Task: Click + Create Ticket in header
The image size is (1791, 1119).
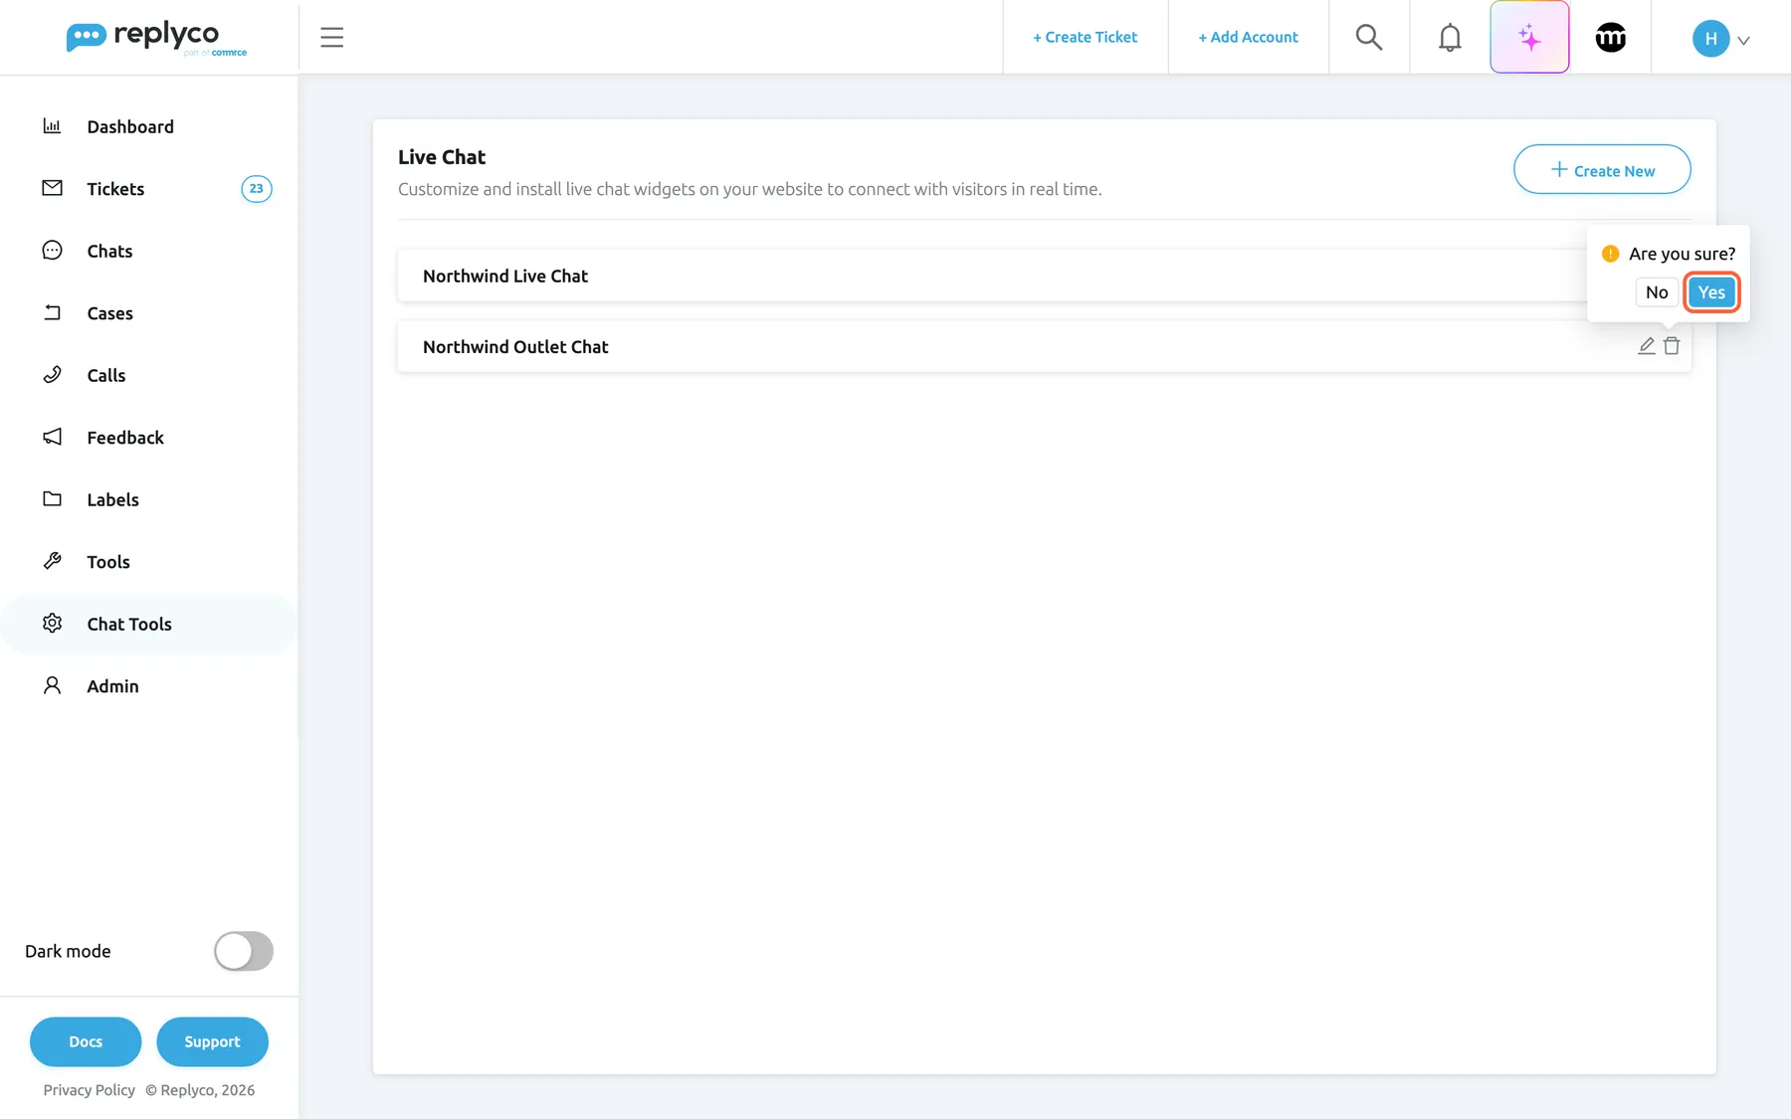Action: (1085, 37)
